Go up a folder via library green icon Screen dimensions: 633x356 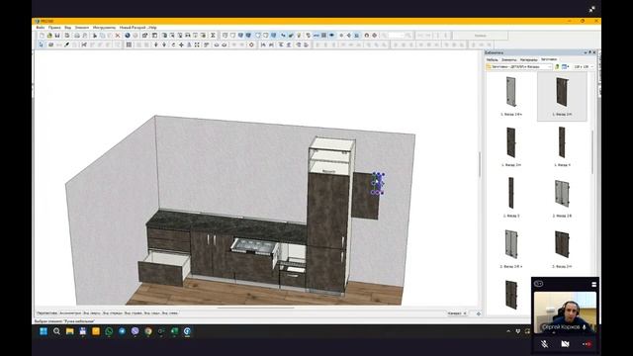click(557, 66)
